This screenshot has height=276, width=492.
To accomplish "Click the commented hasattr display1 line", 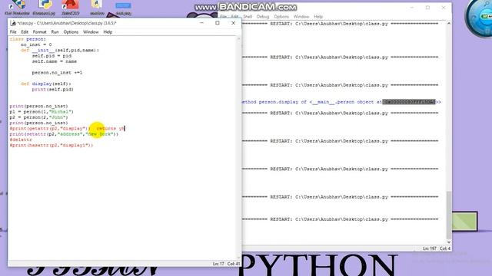I will pos(52,146).
